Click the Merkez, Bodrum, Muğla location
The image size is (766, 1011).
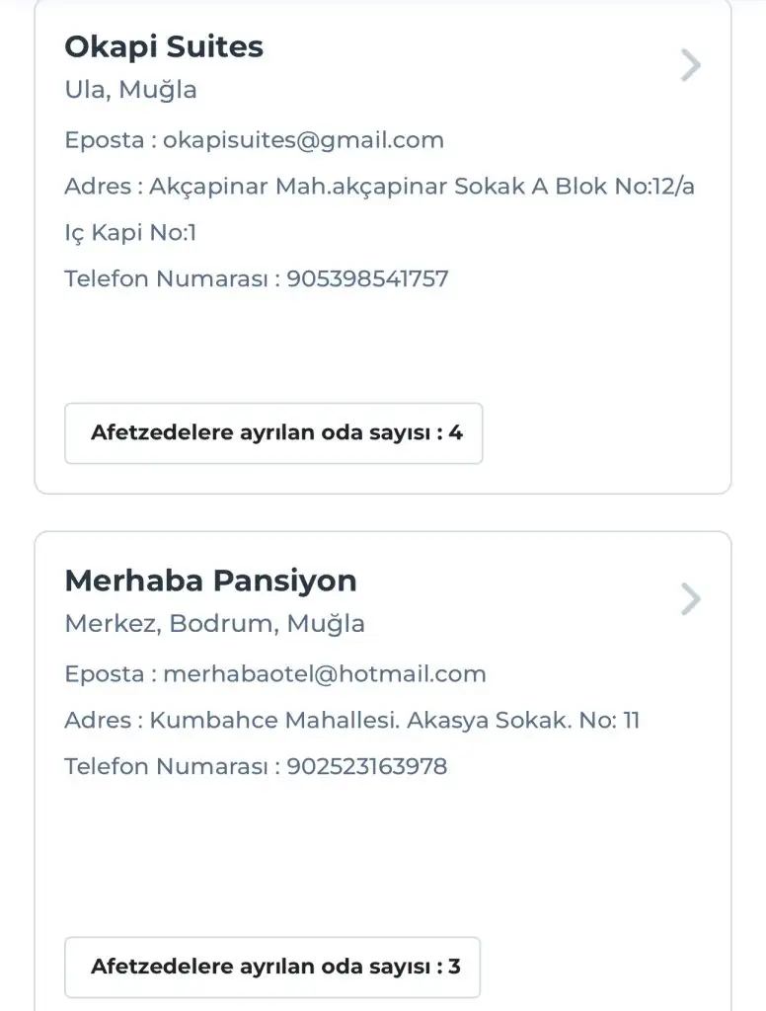(x=214, y=623)
